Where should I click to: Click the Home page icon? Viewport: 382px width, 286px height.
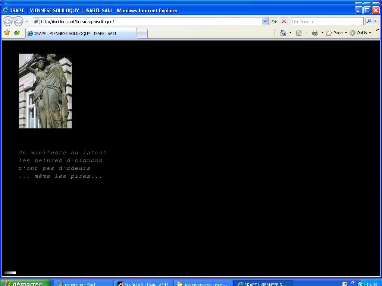point(283,33)
